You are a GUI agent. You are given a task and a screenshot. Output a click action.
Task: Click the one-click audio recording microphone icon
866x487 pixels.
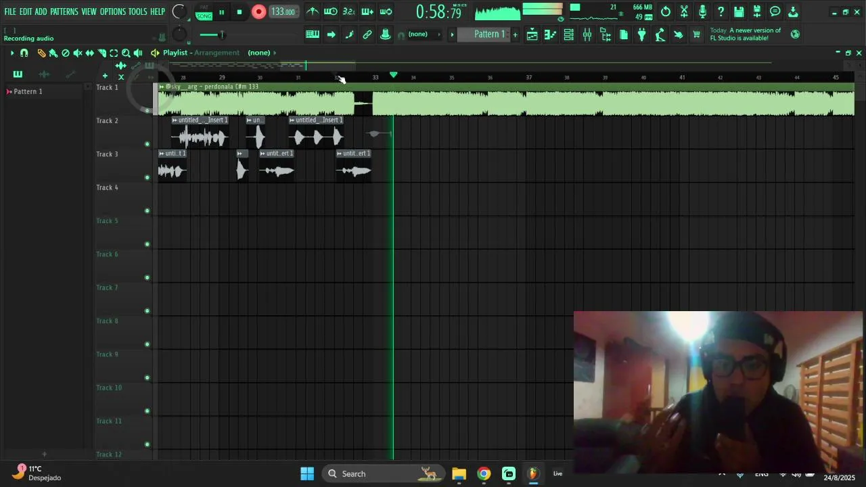pos(702,11)
